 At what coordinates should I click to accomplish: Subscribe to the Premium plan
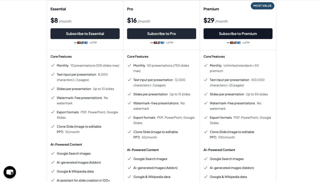(x=238, y=34)
